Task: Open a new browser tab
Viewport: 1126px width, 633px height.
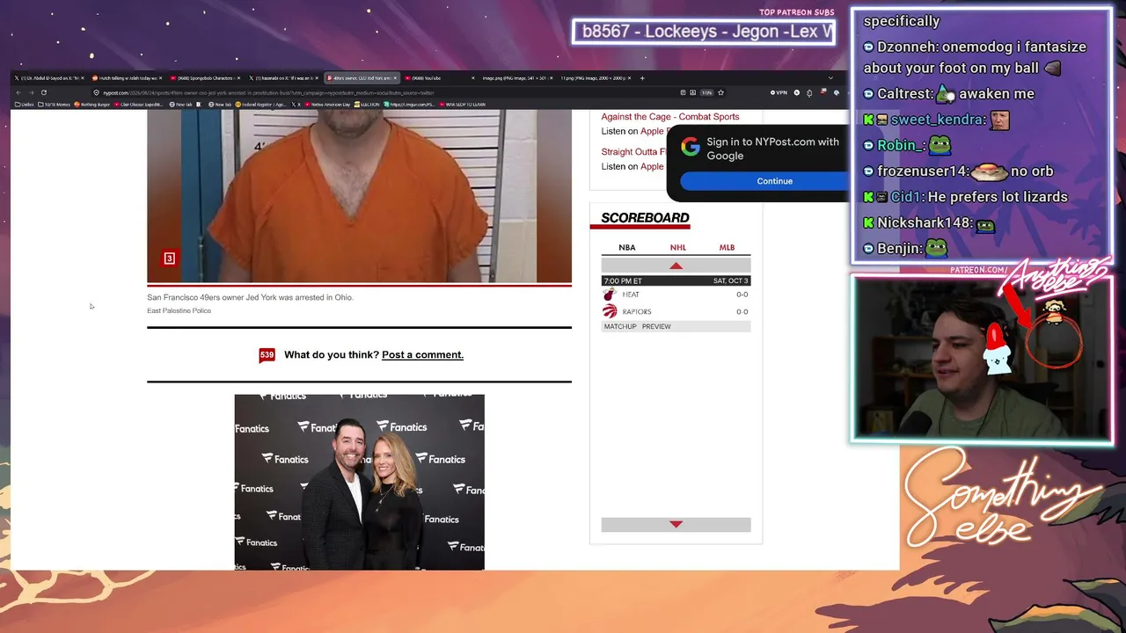Action: (x=642, y=78)
